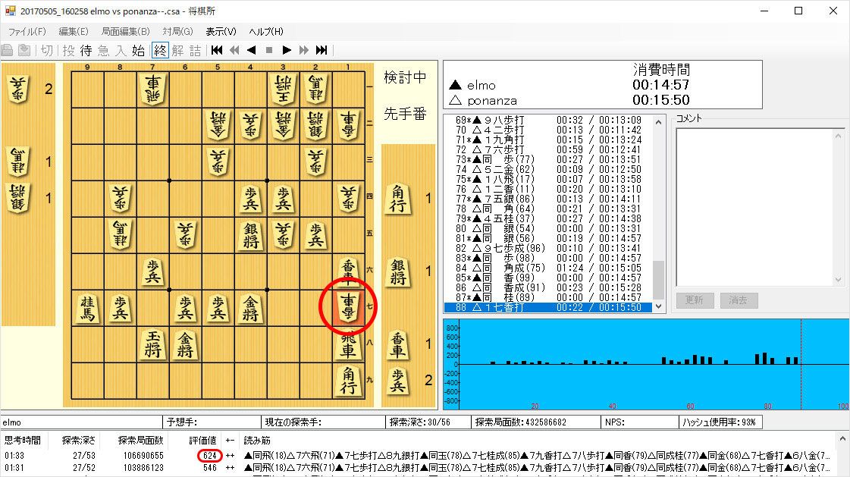850x477 pixels.
Task: Click the 始 start game button
Action: click(x=138, y=50)
